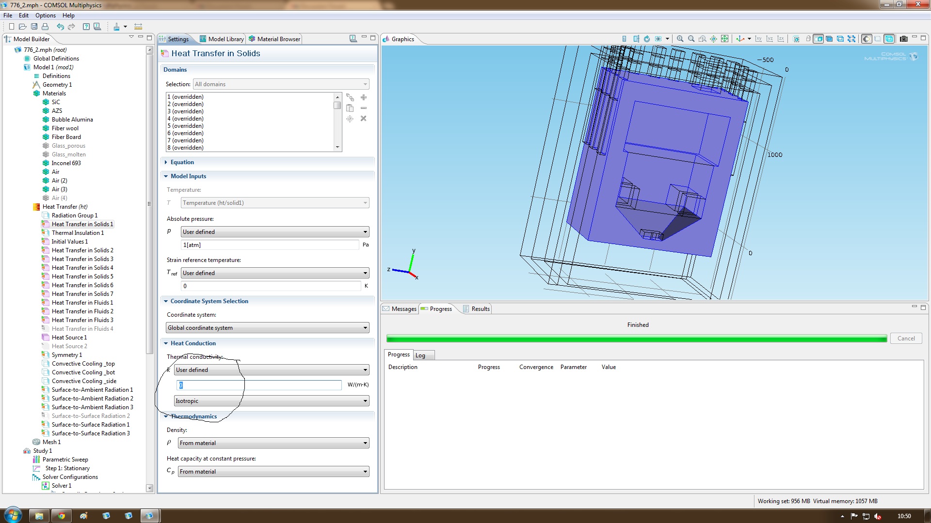Switch to the Messages tab
This screenshot has height=523, width=931.
click(x=400, y=309)
